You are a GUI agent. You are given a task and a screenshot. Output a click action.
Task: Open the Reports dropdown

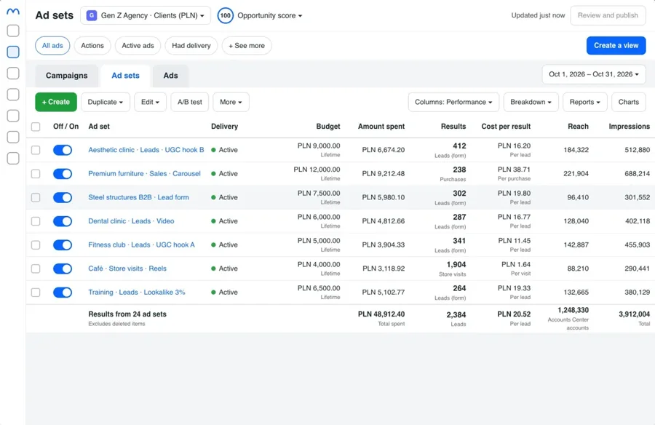[585, 102]
